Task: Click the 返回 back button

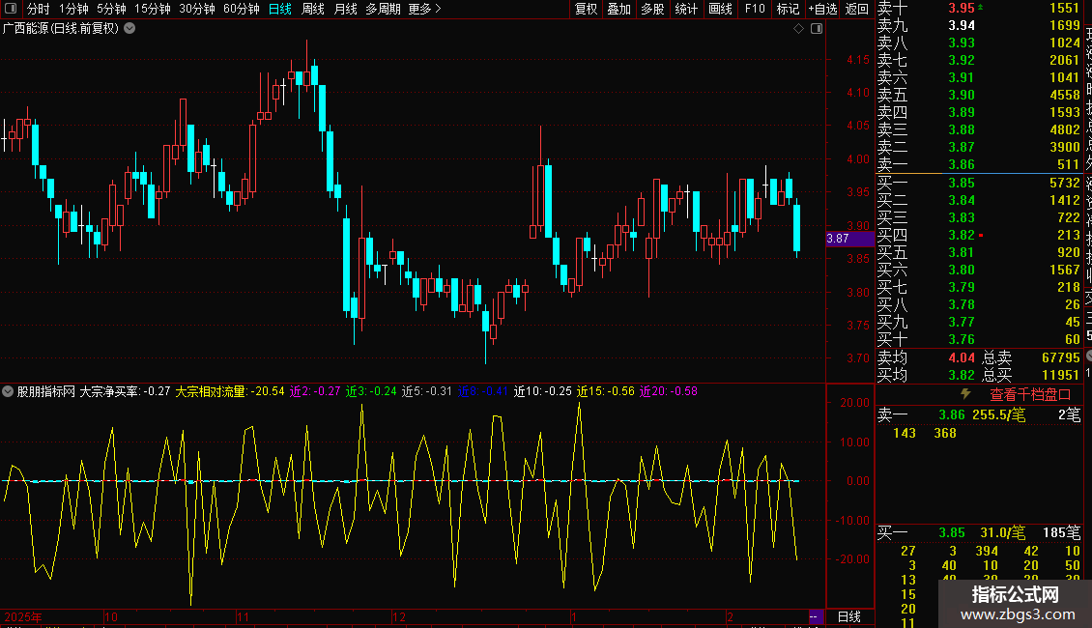Action: (x=856, y=9)
